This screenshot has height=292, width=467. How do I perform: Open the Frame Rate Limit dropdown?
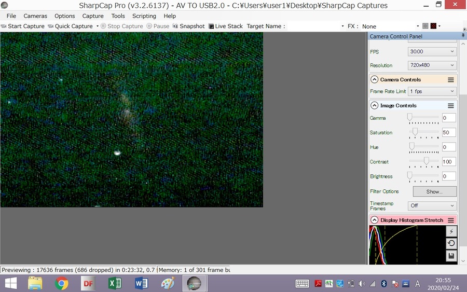[432, 91]
